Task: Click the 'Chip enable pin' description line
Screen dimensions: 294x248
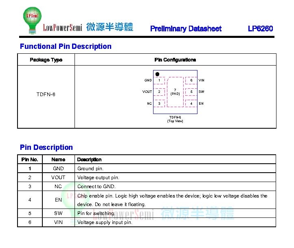Action: (x=172, y=196)
